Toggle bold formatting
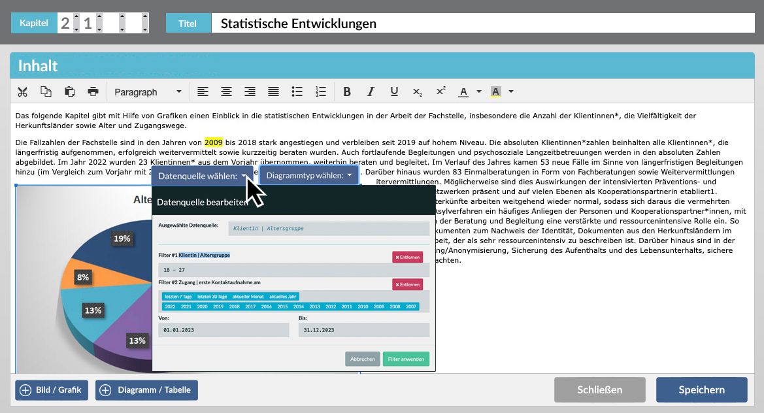 point(347,92)
